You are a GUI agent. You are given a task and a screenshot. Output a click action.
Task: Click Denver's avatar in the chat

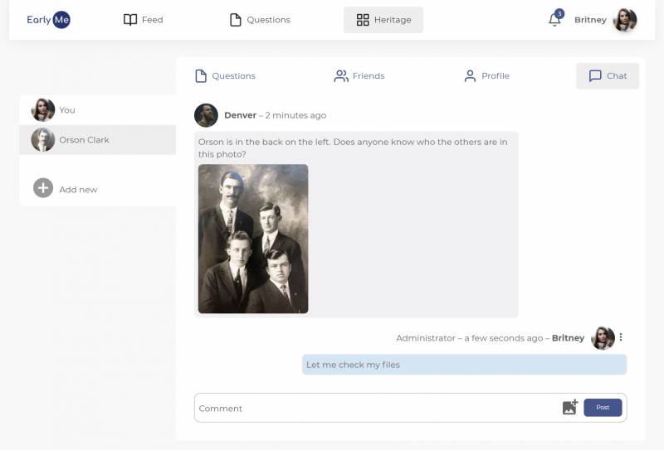click(206, 115)
